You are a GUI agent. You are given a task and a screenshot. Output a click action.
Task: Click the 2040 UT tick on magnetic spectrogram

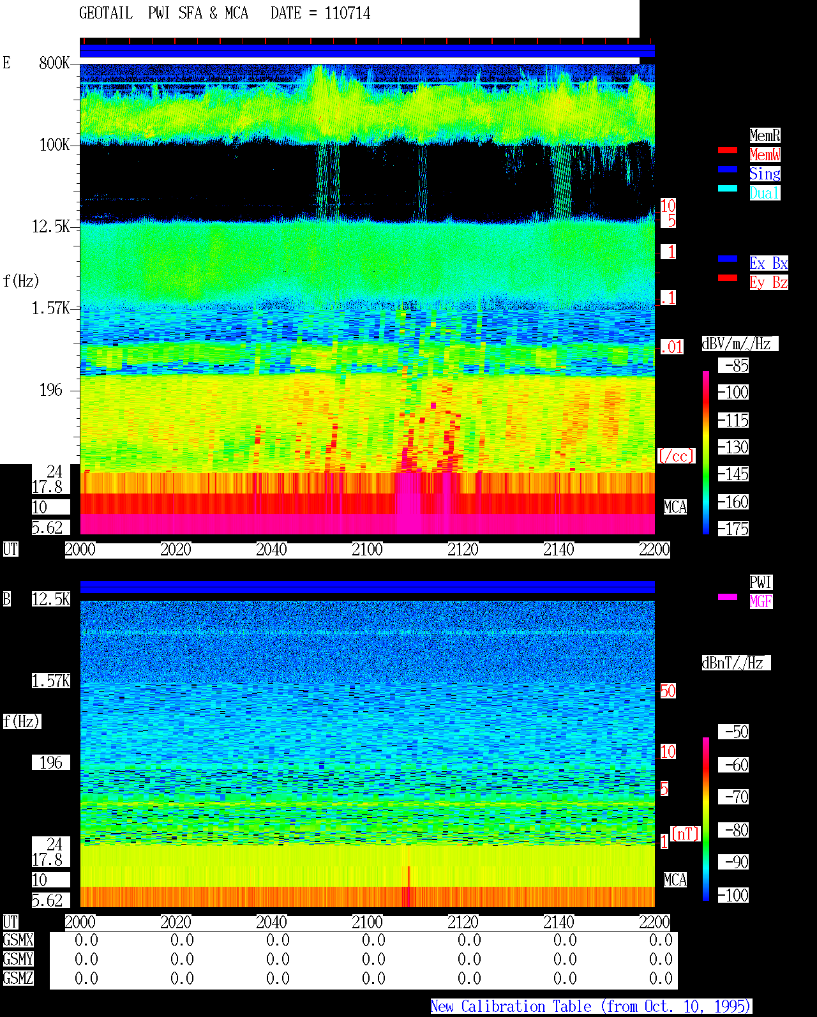tap(271, 923)
